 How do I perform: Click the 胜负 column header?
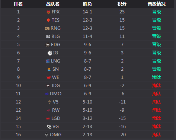tap(87, 4)
